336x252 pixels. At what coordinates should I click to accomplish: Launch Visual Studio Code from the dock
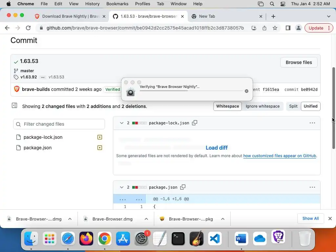pyautogui.click(x=215, y=239)
